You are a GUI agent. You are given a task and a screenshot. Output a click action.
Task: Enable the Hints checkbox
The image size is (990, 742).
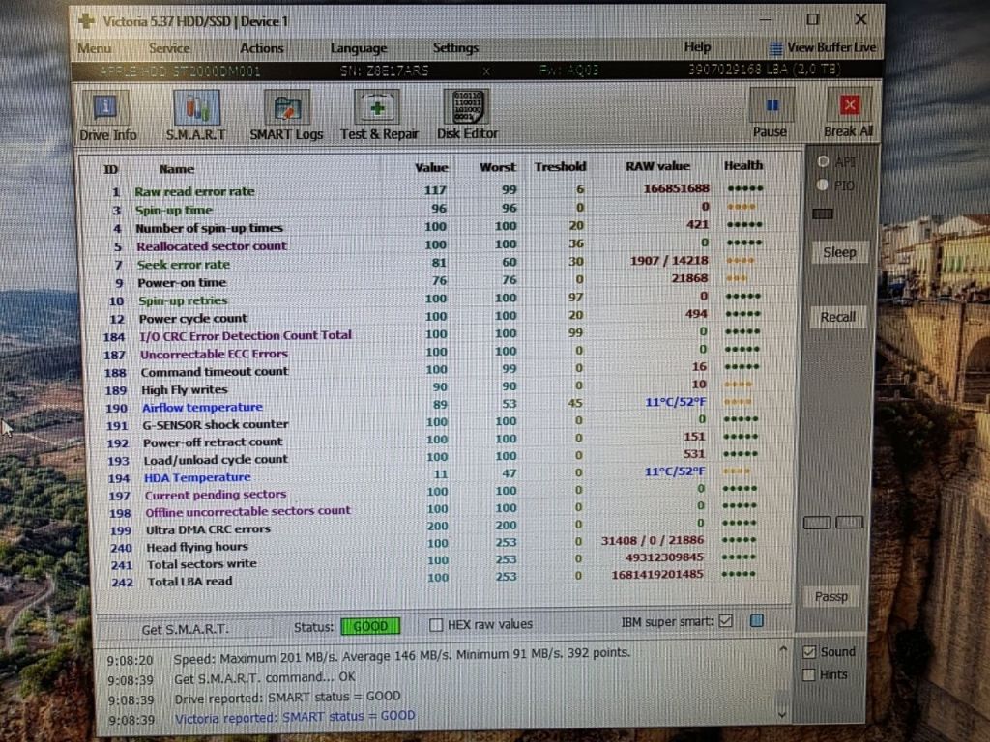(x=809, y=674)
